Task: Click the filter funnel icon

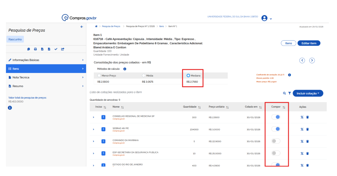Action: point(289,93)
